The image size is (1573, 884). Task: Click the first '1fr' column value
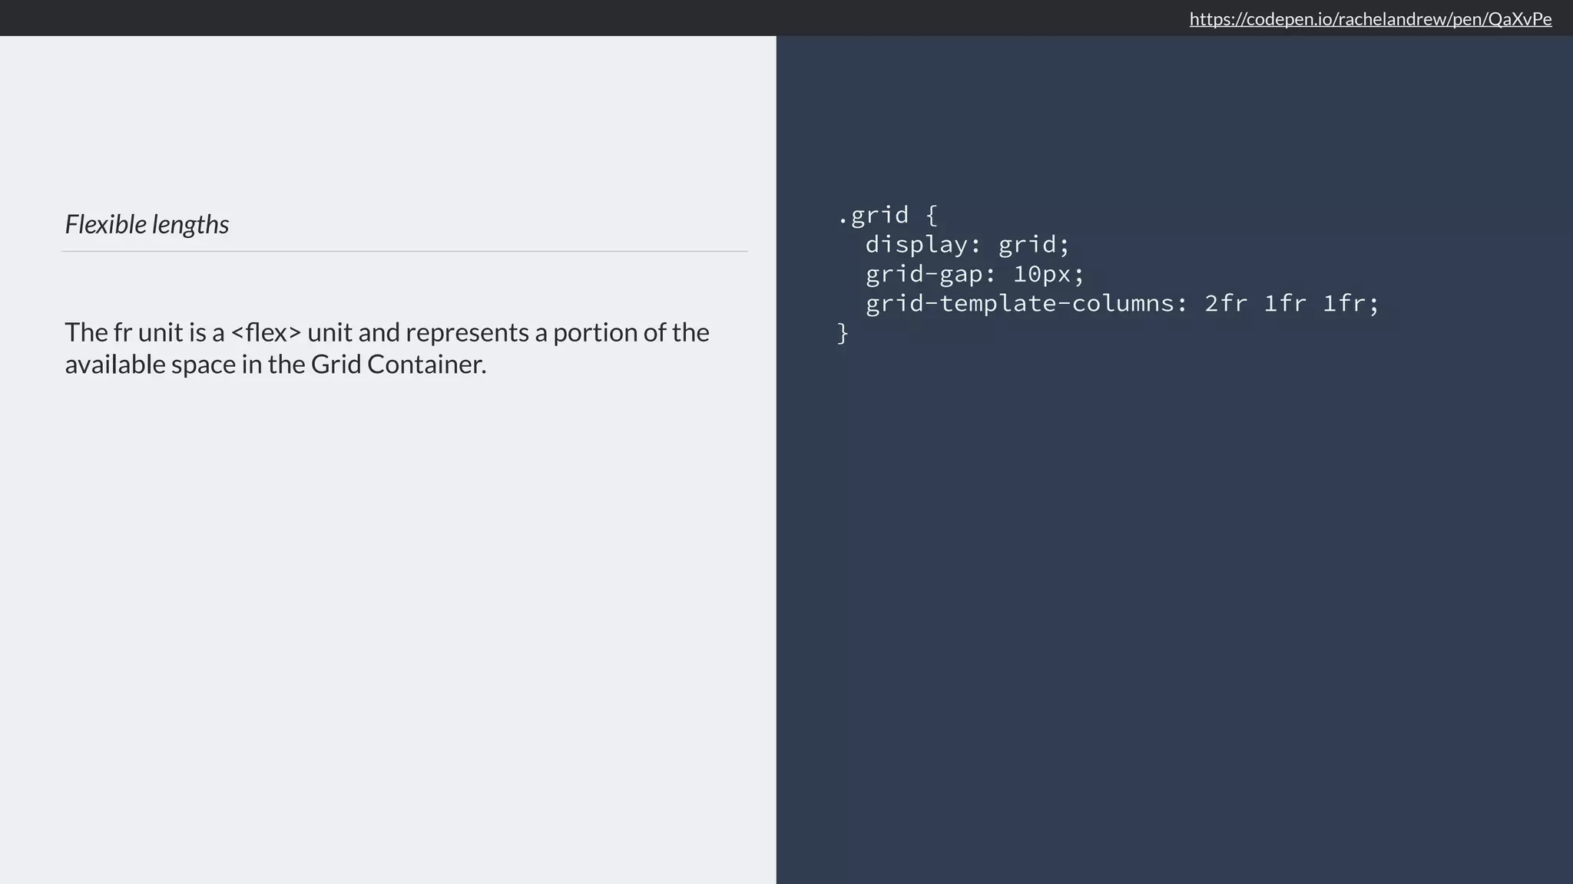point(1285,304)
